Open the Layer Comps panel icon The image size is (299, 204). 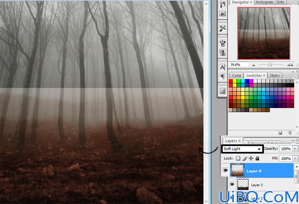pos(223,92)
